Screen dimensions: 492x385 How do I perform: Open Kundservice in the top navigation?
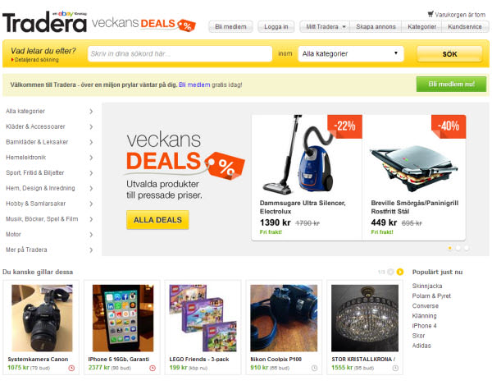tap(465, 27)
